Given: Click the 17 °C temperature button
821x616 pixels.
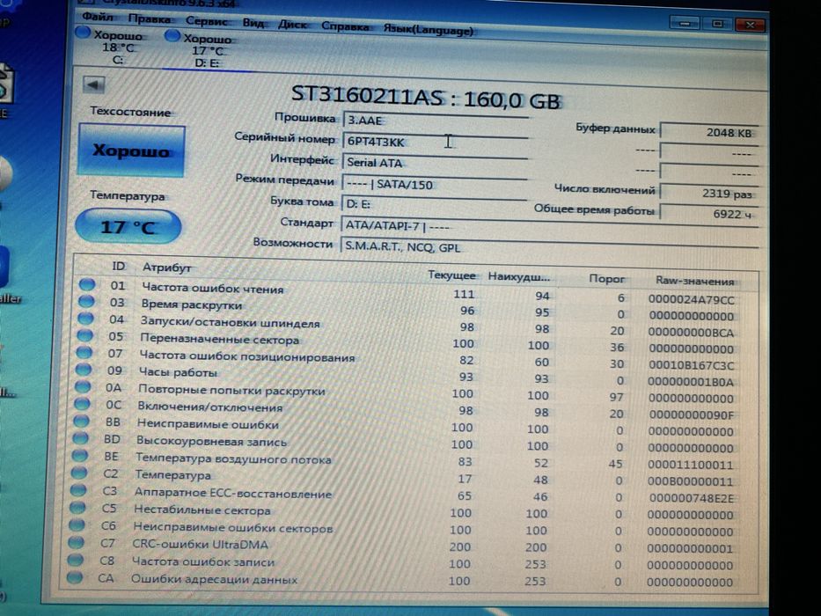Looking at the screenshot, I should pyautogui.click(x=128, y=227).
